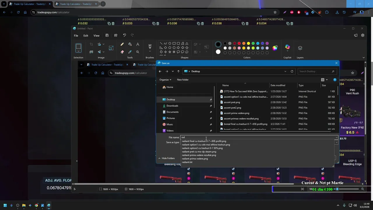Expand the Selection tool dropdown
Image resolution: width=373 pixels, height=210 pixels.
(78, 52)
